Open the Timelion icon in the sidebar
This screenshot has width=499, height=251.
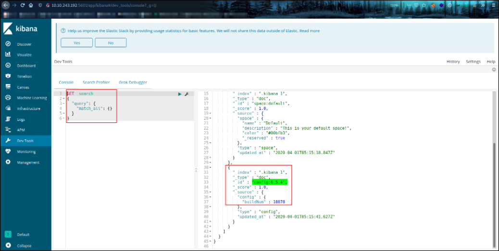(8, 76)
